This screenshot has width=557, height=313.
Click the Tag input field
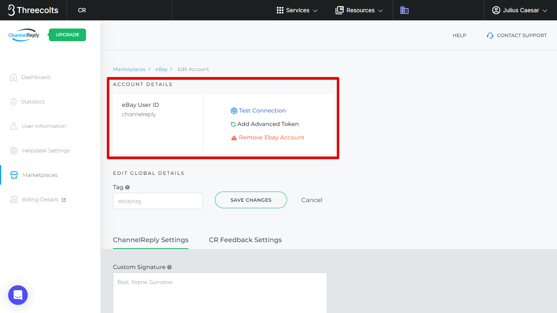(158, 201)
